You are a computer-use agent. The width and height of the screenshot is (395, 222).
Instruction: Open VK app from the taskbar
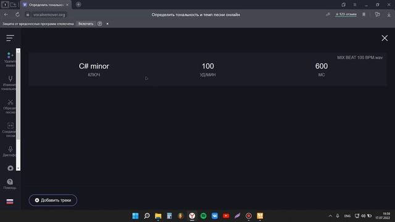[x=215, y=216]
